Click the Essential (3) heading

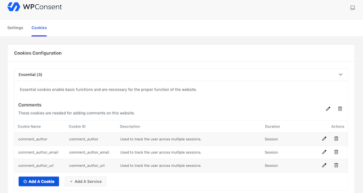pos(30,75)
